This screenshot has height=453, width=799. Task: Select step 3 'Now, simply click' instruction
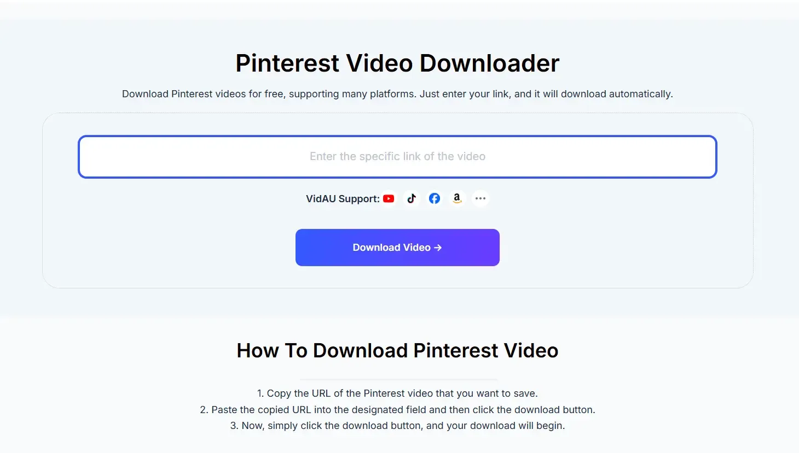397,426
